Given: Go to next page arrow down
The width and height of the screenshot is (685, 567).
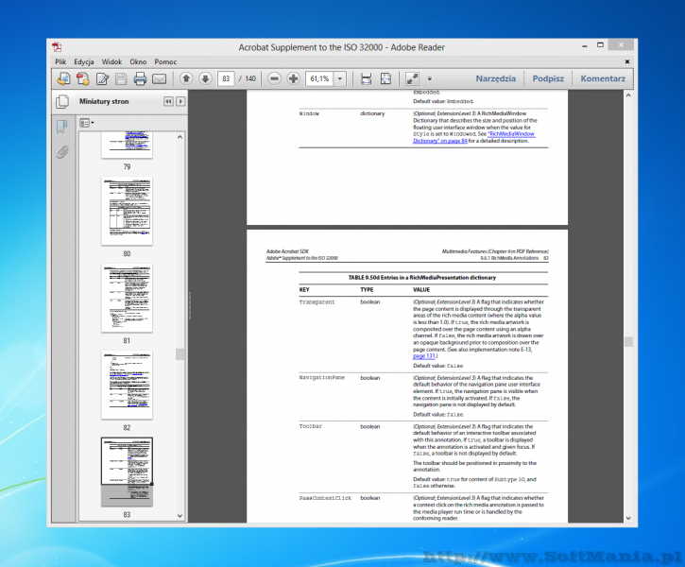Looking at the screenshot, I should [205, 78].
